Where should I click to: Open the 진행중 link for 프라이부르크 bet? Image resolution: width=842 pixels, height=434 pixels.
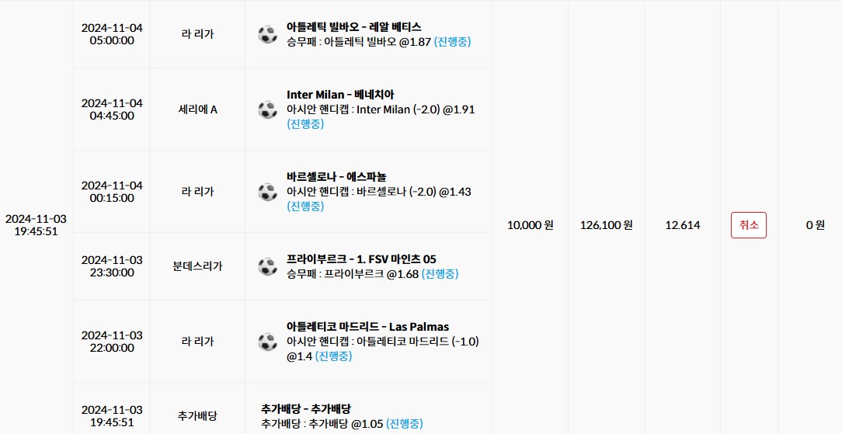coord(440,273)
